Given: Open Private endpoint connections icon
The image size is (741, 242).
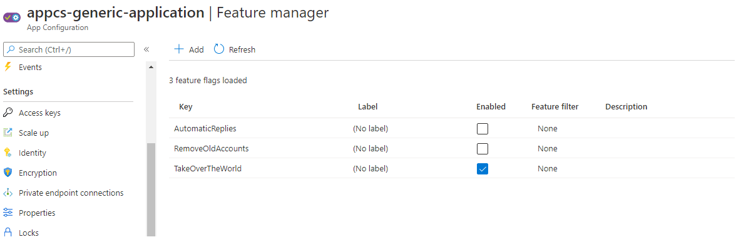Looking at the screenshot, I should 8,193.
